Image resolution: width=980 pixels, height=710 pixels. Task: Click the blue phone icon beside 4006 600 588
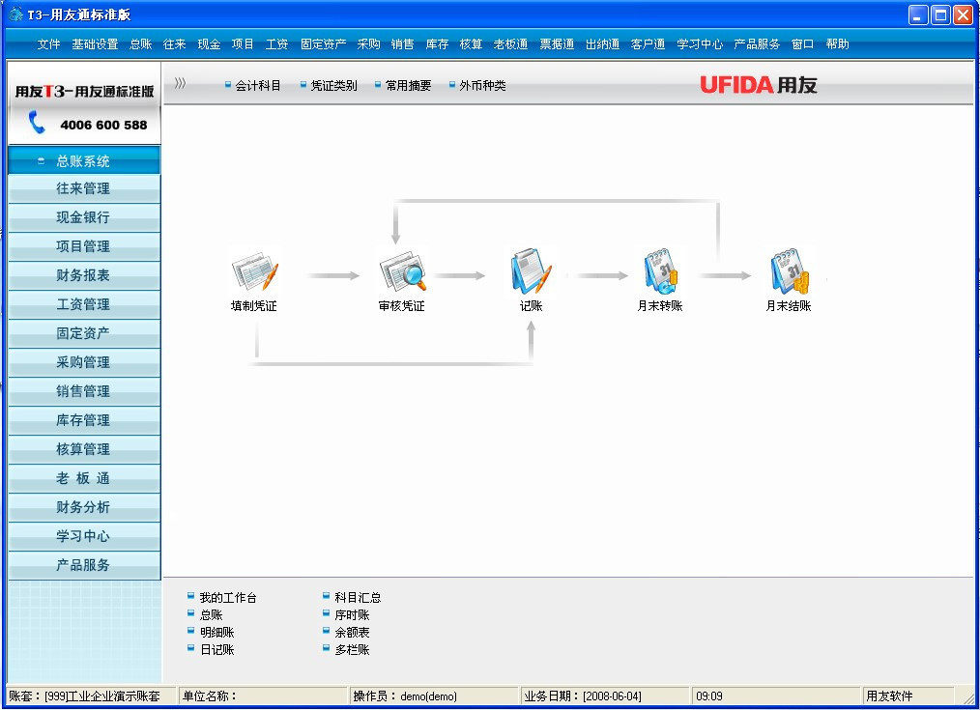37,123
